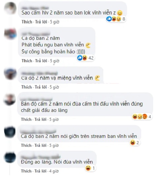Viewport: 165px width, 181px height.
Task: Click the angry reaction icon near count 4
Action: (145, 116)
